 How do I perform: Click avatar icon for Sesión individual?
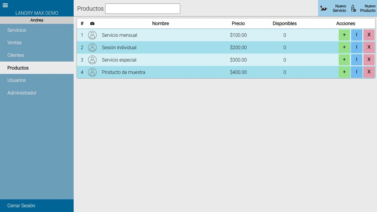point(92,47)
